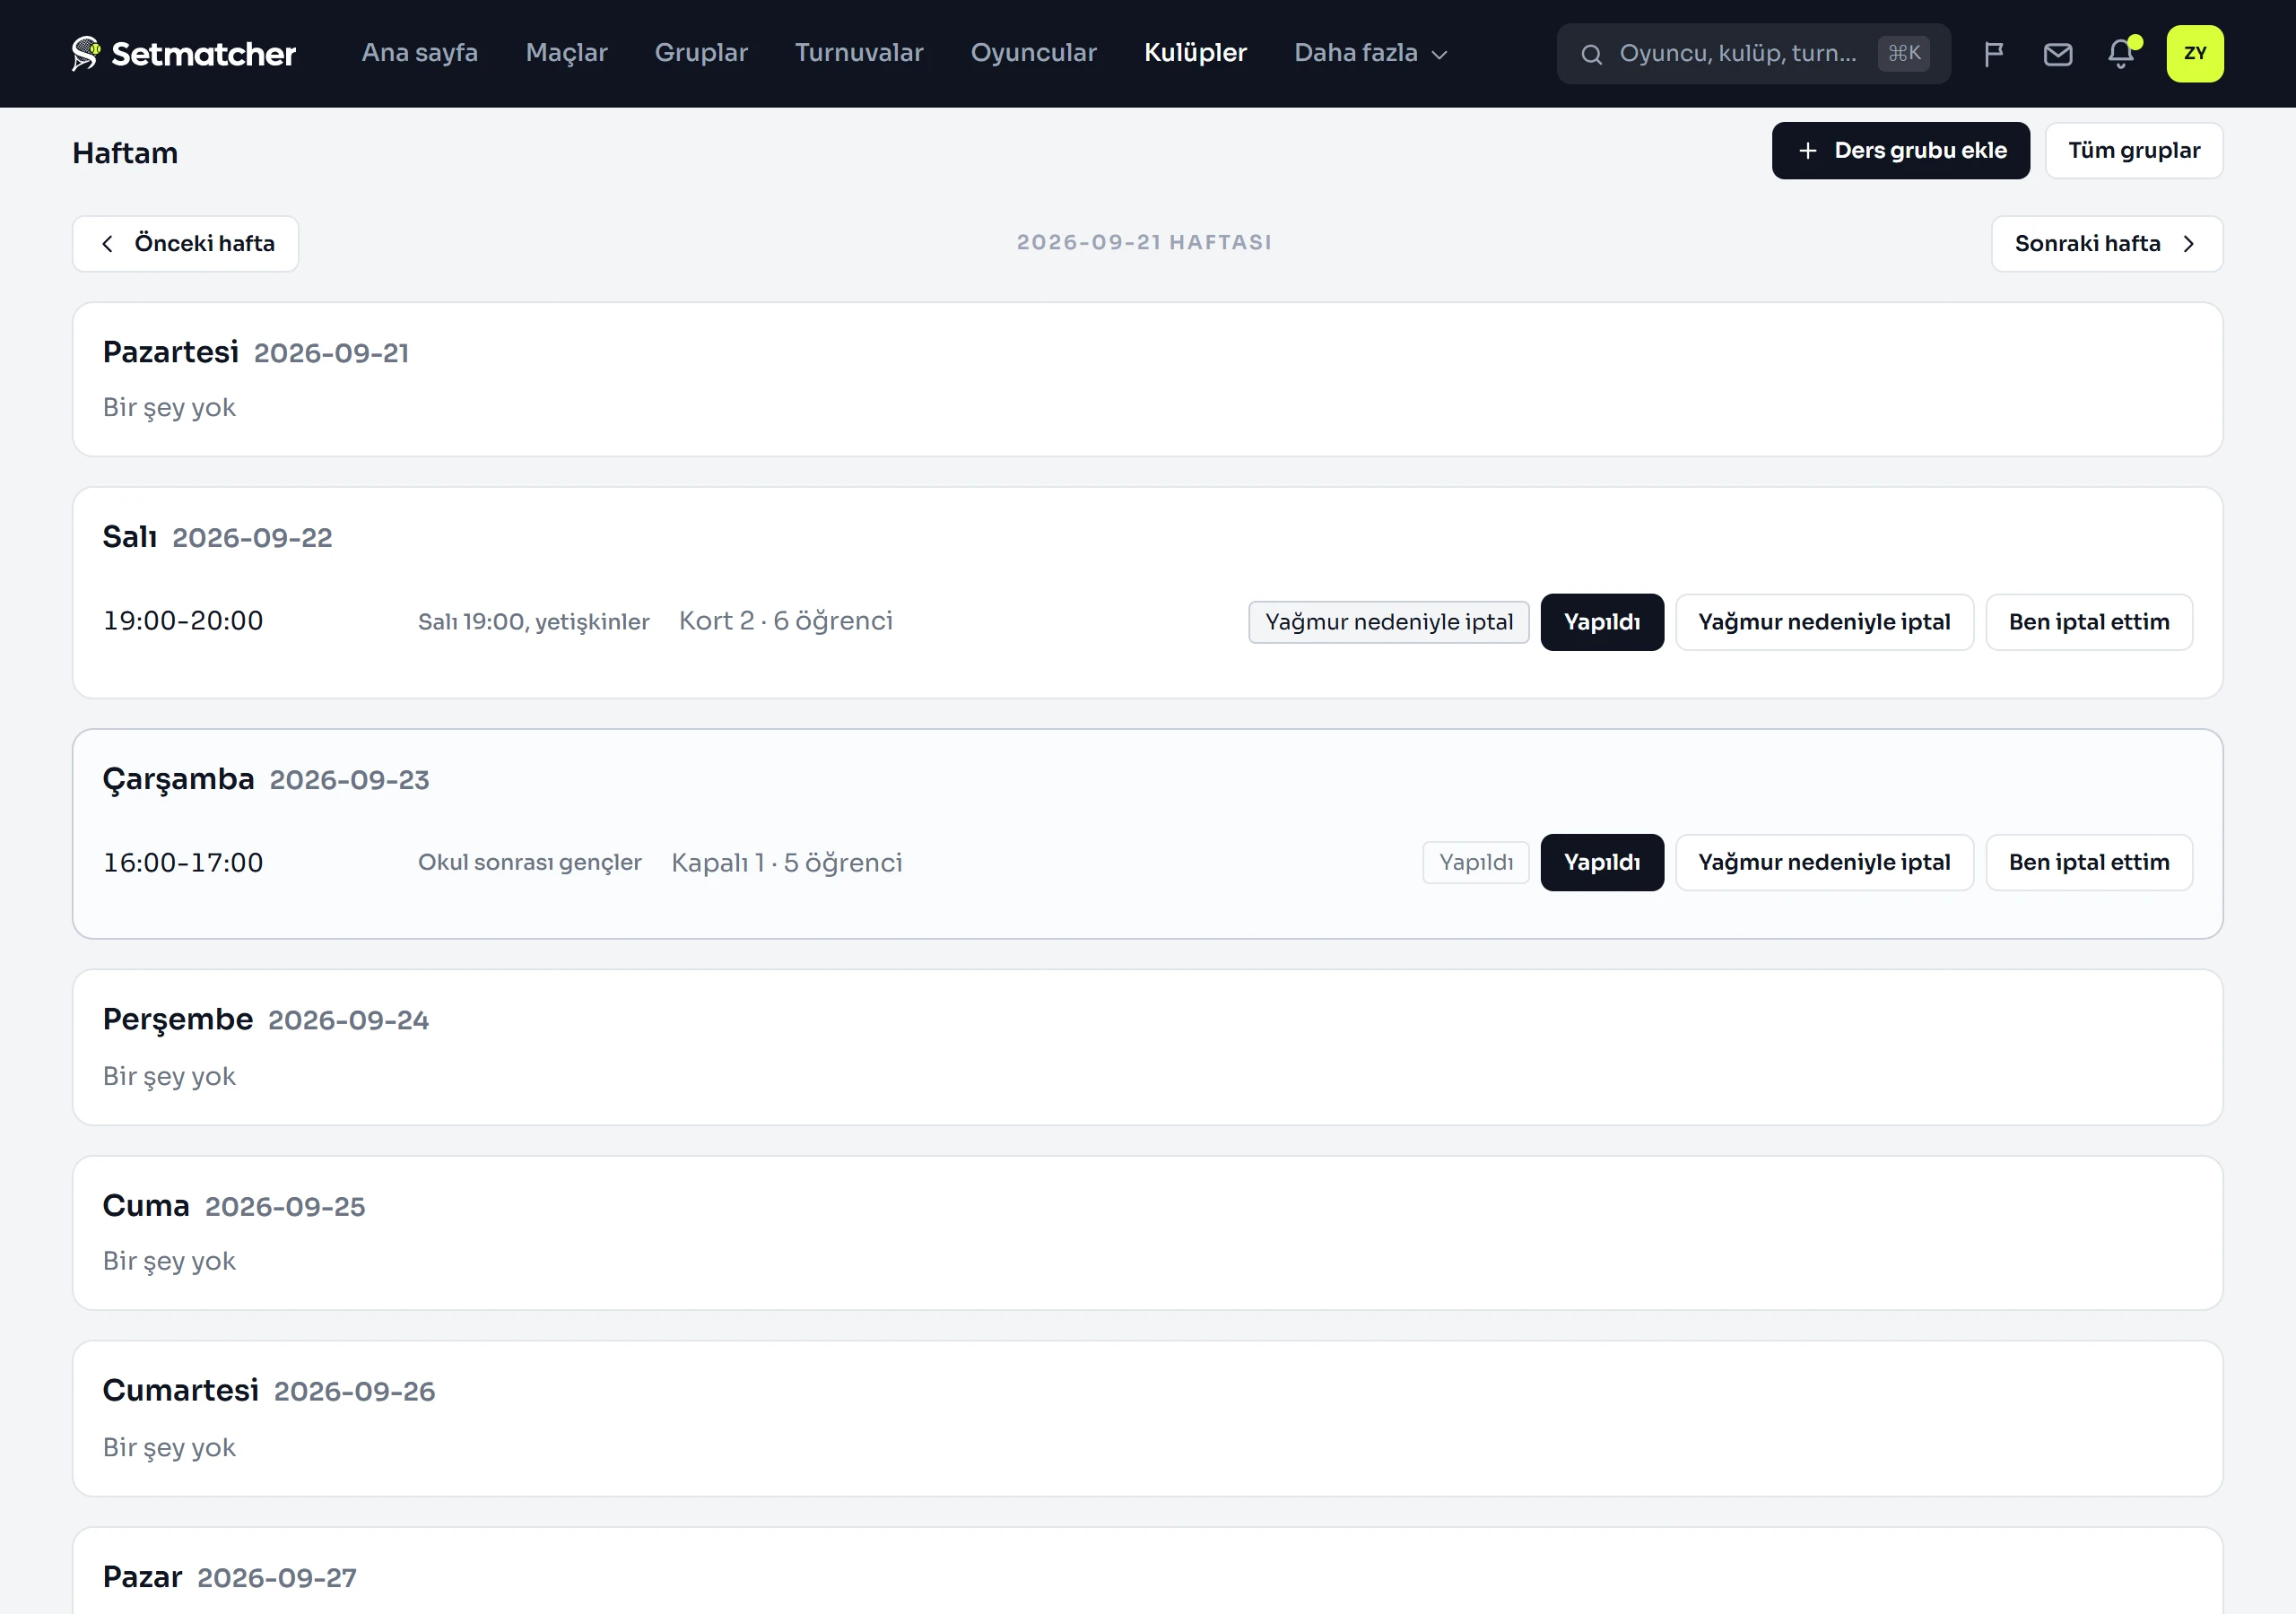Click Kort 2 · 6 öğrenci text
Viewport: 2296px width, 1614px height.
(x=786, y=621)
